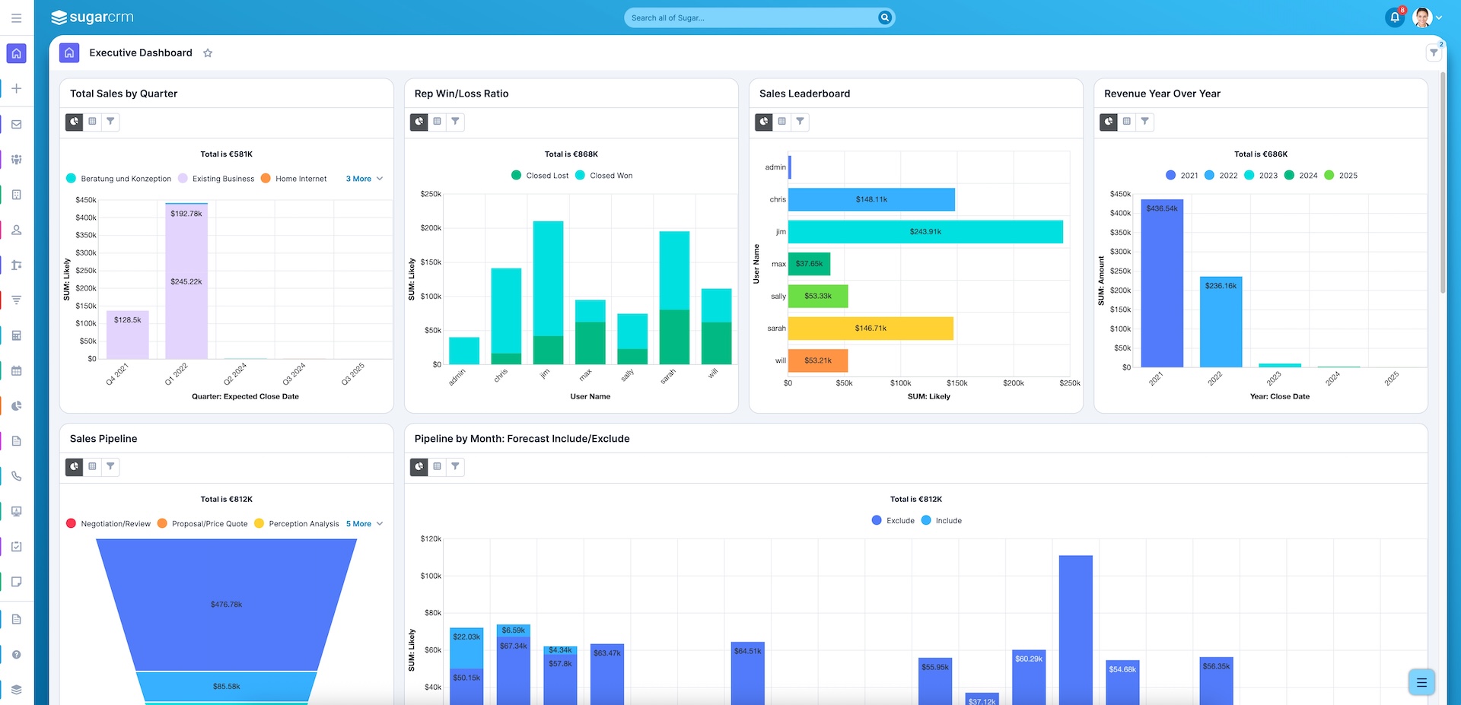Image resolution: width=1461 pixels, height=705 pixels.
Task: Open the dashboard filters via the top-right filter button
Action: [1432, 52]
